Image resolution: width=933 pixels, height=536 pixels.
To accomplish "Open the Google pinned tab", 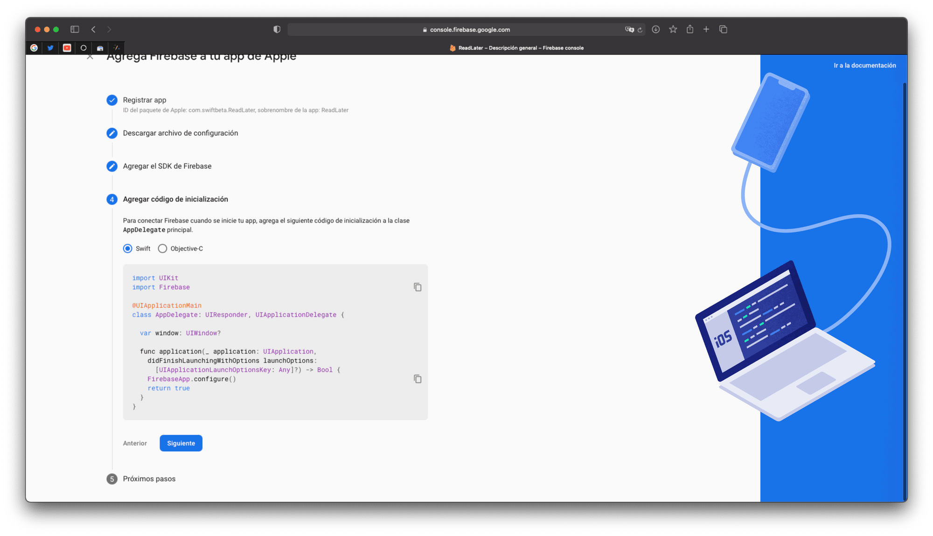I will (x=34, y=48).
